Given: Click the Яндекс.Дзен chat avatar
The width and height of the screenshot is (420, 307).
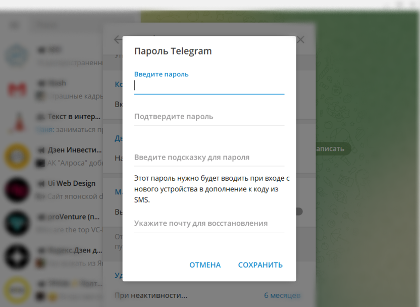Looking at the screenshot, I should coord(17,257).
